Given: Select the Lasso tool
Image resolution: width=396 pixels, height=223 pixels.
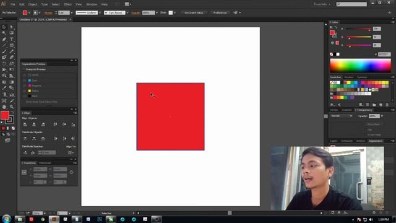Looking at the screenshot, I should click(11, 33).
